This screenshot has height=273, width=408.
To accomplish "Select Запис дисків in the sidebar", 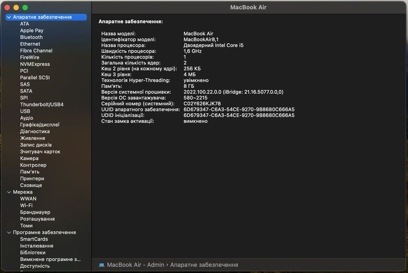I will [x=36, y=145].
